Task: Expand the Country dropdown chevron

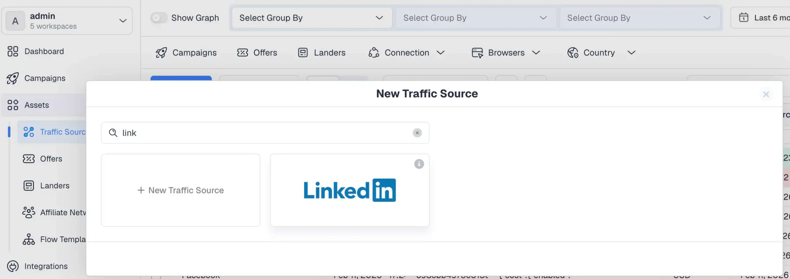Action: pos(631,53)
